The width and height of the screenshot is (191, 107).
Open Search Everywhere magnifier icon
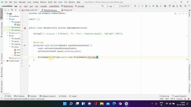[185, 6]
